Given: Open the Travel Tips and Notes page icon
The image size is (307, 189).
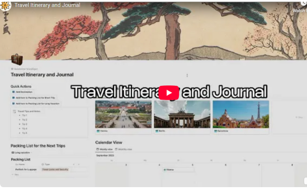Looking at the screenshot, I should click(14, 112).
